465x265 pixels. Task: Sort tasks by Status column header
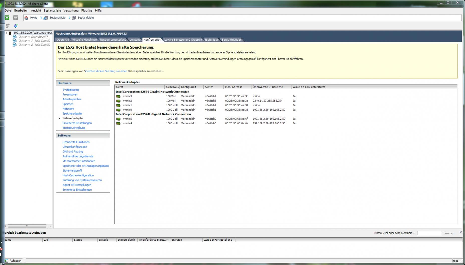tap(85, 240)
